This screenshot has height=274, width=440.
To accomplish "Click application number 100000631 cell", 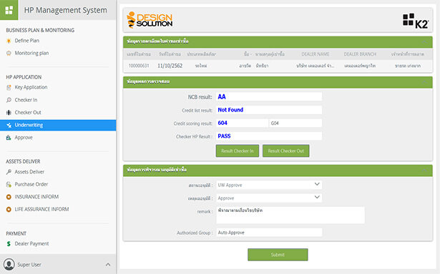I will [x=139, y=66].
